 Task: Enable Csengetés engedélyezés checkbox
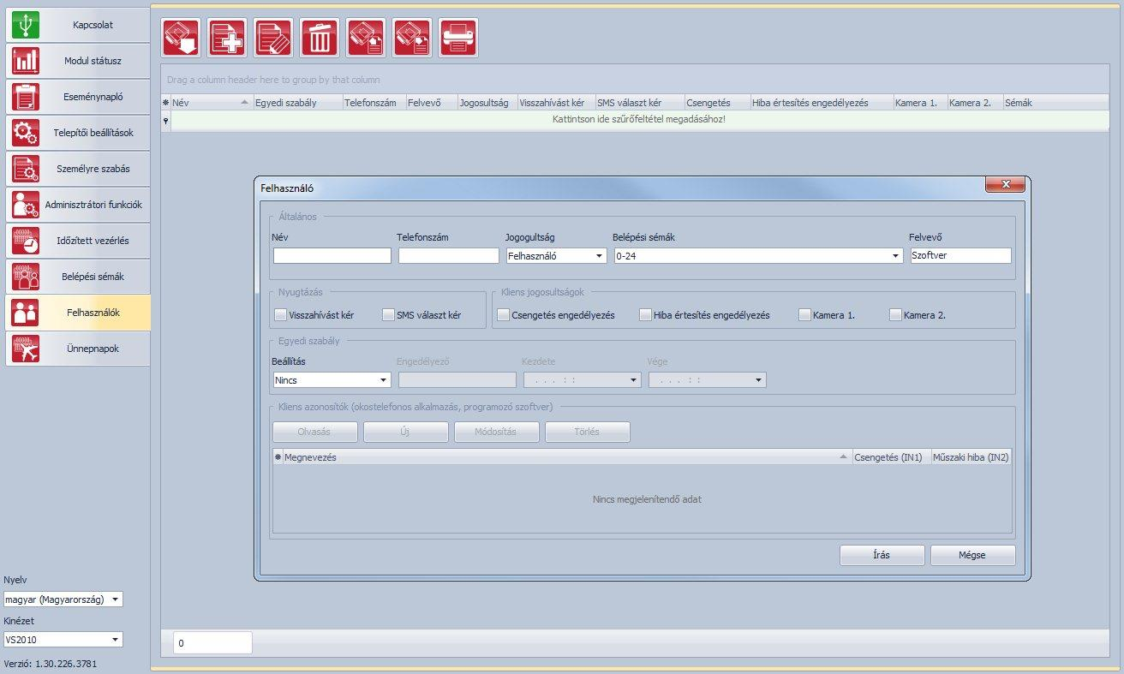(x=503, y=315)
